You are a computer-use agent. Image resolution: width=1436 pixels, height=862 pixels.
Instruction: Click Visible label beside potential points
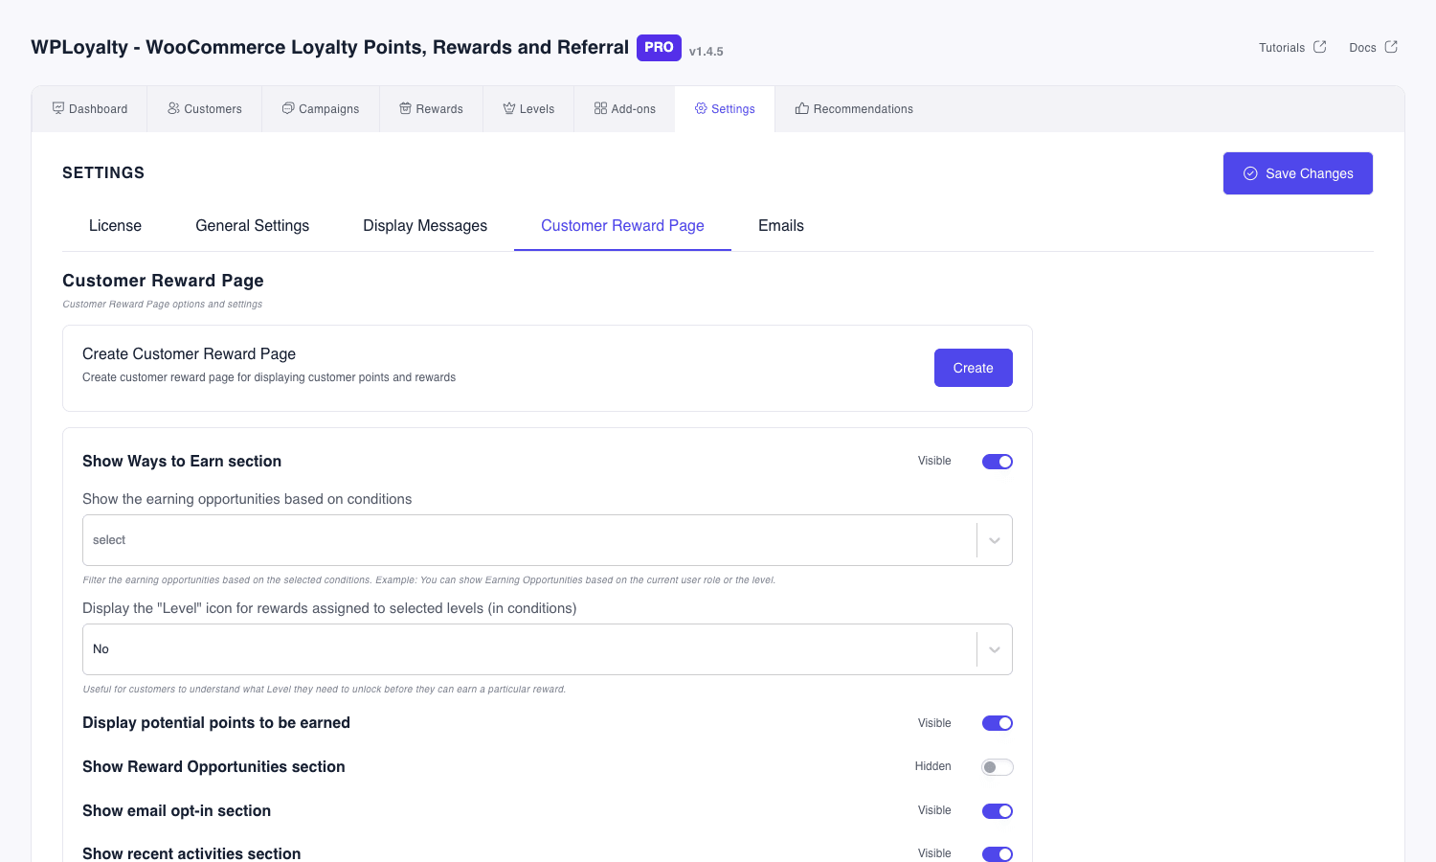(934, 723)
